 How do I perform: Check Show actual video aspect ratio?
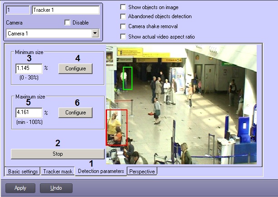click(123, 36)
